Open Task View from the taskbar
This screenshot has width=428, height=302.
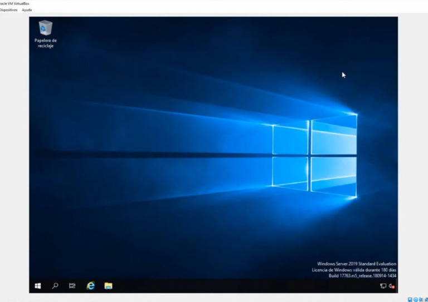pos(72,286)
